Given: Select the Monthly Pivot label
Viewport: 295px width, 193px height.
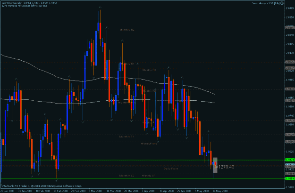Looking at the screenshot, I should coord(127,103).
